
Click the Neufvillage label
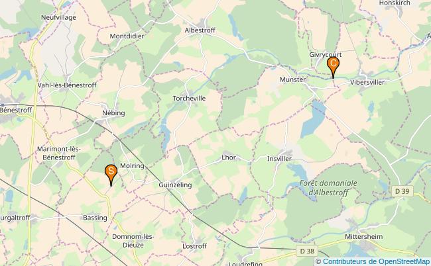point(58,18)
